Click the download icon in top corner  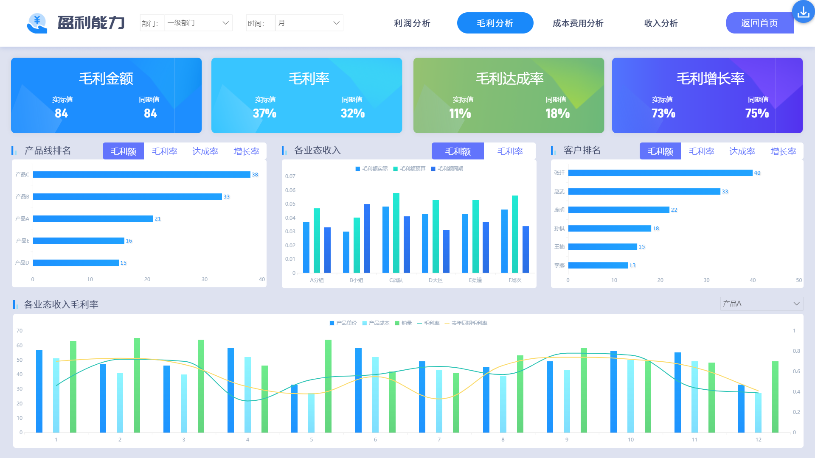pyautogui.click(x=803, y=12)
